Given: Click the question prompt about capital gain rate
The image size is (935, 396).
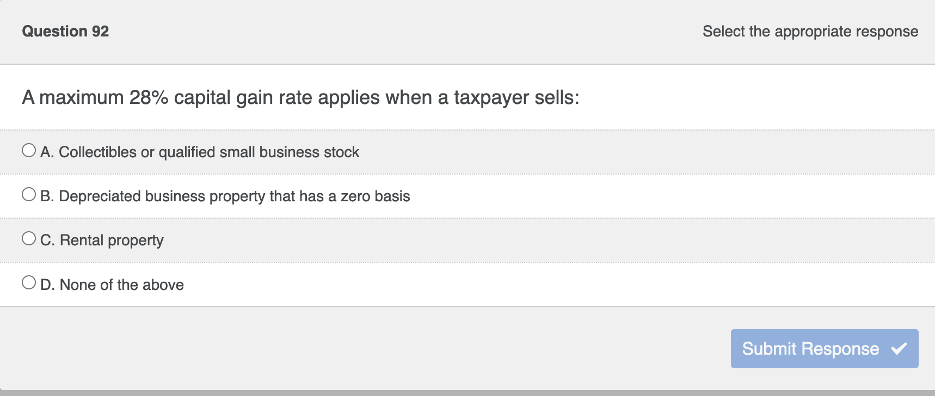Looking at the screenshot, I should [300, 97].
